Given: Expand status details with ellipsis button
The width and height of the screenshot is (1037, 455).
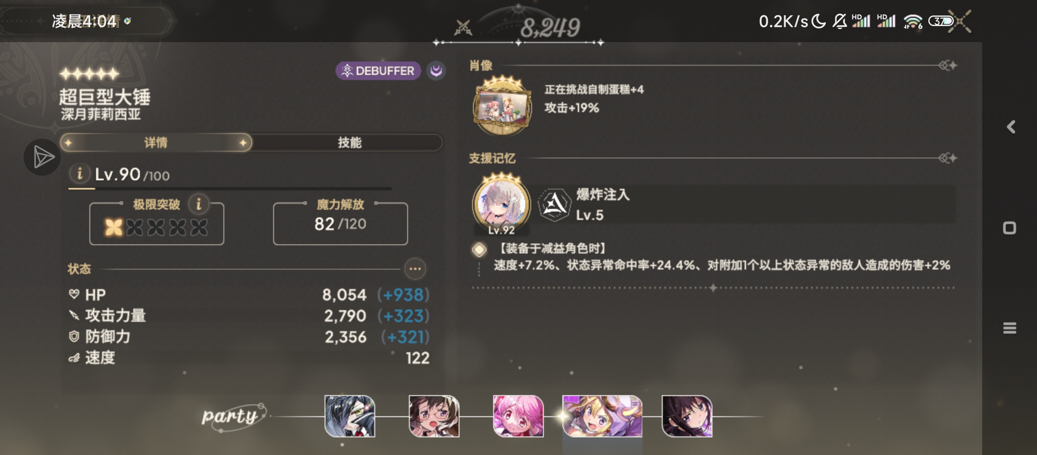Looking at the screenshot, I should (x=415, y=269).
